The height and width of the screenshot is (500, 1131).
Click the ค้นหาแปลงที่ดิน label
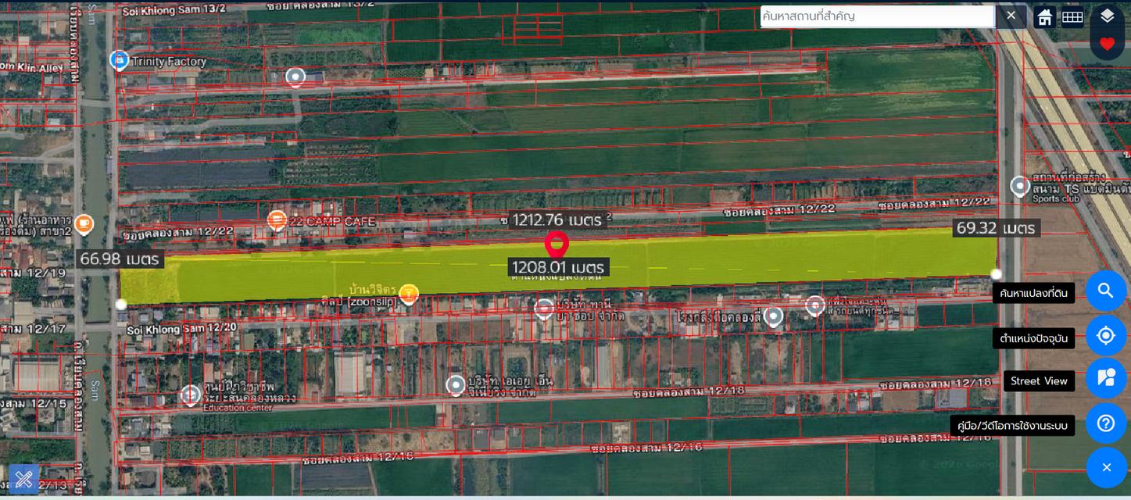pos(1034,294)
